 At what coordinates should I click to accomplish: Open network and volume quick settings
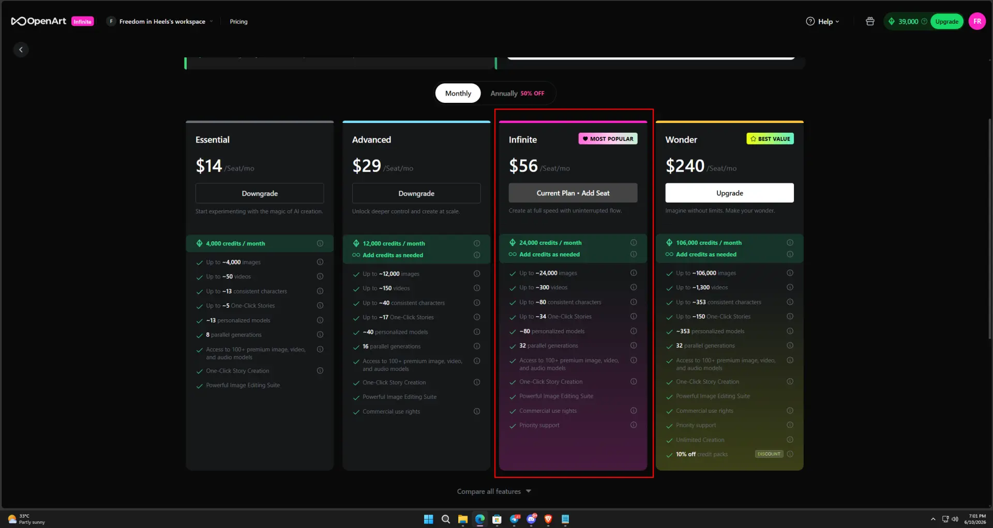(x=950, y=519)
